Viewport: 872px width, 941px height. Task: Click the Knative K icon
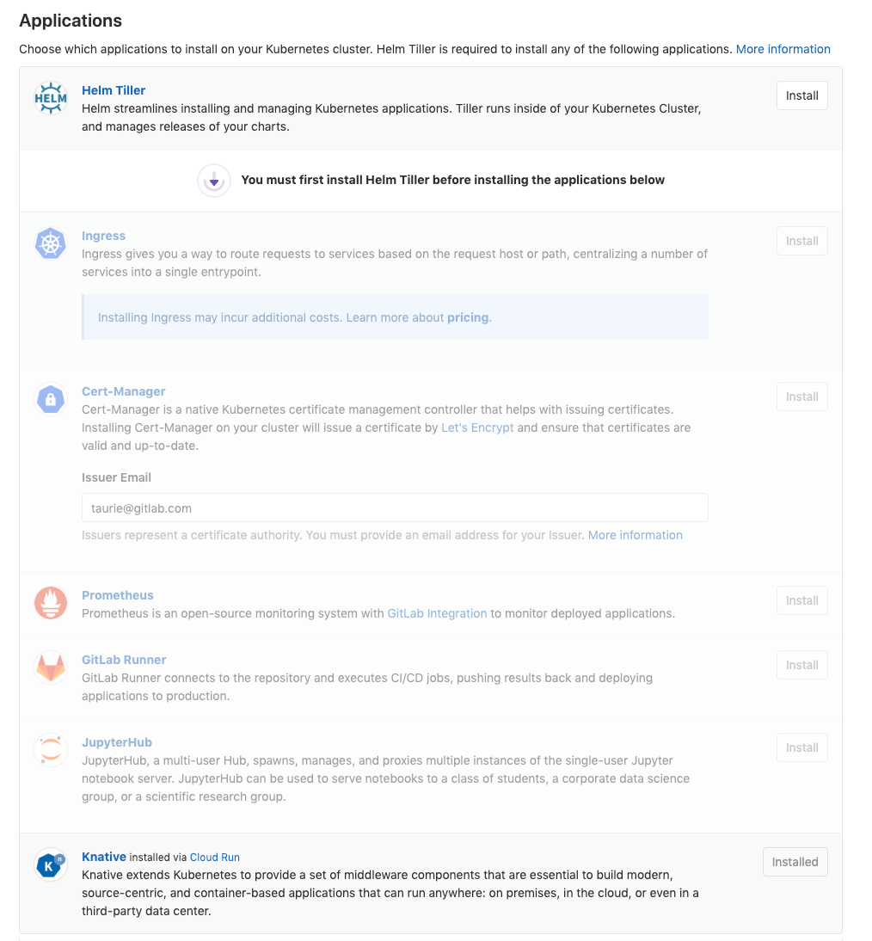click(x=51, y=865)
